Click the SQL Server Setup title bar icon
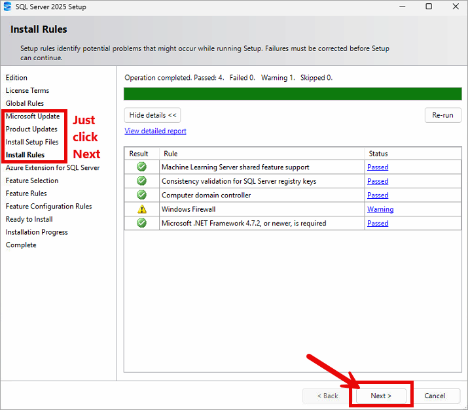468x410 pixels. 8,7
